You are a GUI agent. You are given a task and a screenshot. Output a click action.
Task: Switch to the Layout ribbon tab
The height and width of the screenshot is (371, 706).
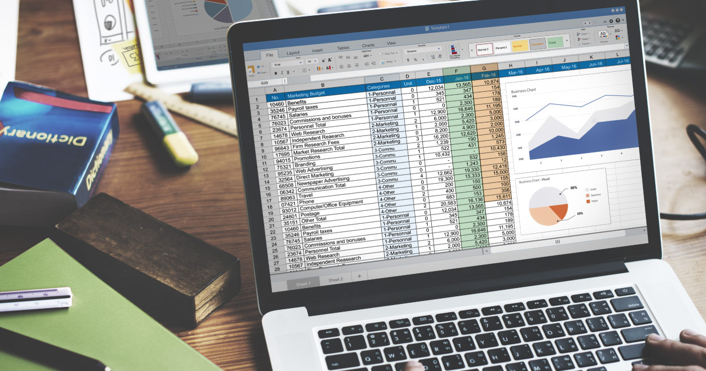293,53
